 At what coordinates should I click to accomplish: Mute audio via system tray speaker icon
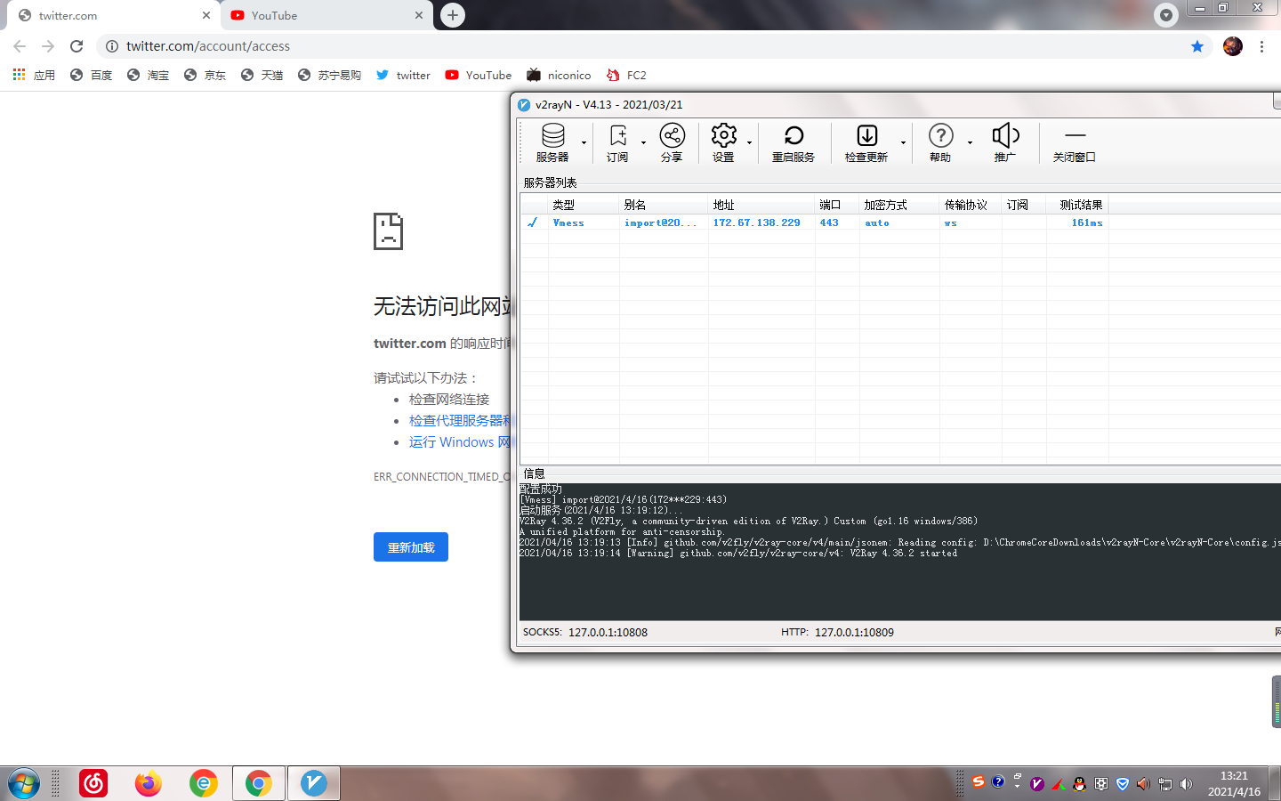[x=1187, y=783]
